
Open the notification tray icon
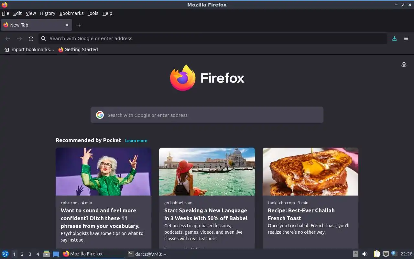pyautogui.click(x=394, y=253)
